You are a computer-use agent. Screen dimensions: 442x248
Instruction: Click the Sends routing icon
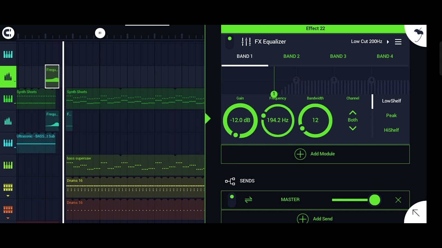230,181
